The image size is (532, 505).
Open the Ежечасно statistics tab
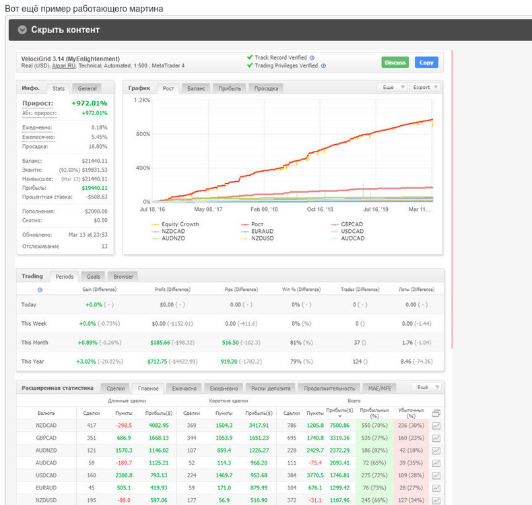pyautogui.click(x=185, y=389)
